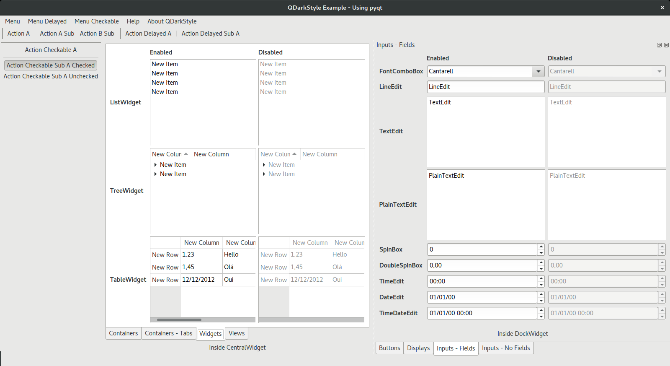
Task: Click Action B Sub in toolbar
Action: (x=97, y=34)
